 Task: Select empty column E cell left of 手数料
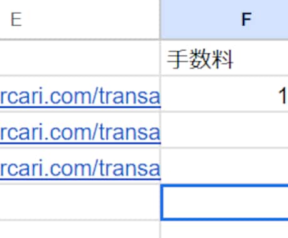[80, 58]
